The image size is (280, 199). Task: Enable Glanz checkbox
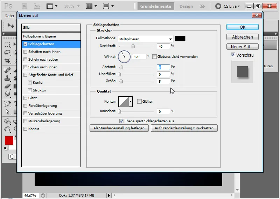(25, 98)
